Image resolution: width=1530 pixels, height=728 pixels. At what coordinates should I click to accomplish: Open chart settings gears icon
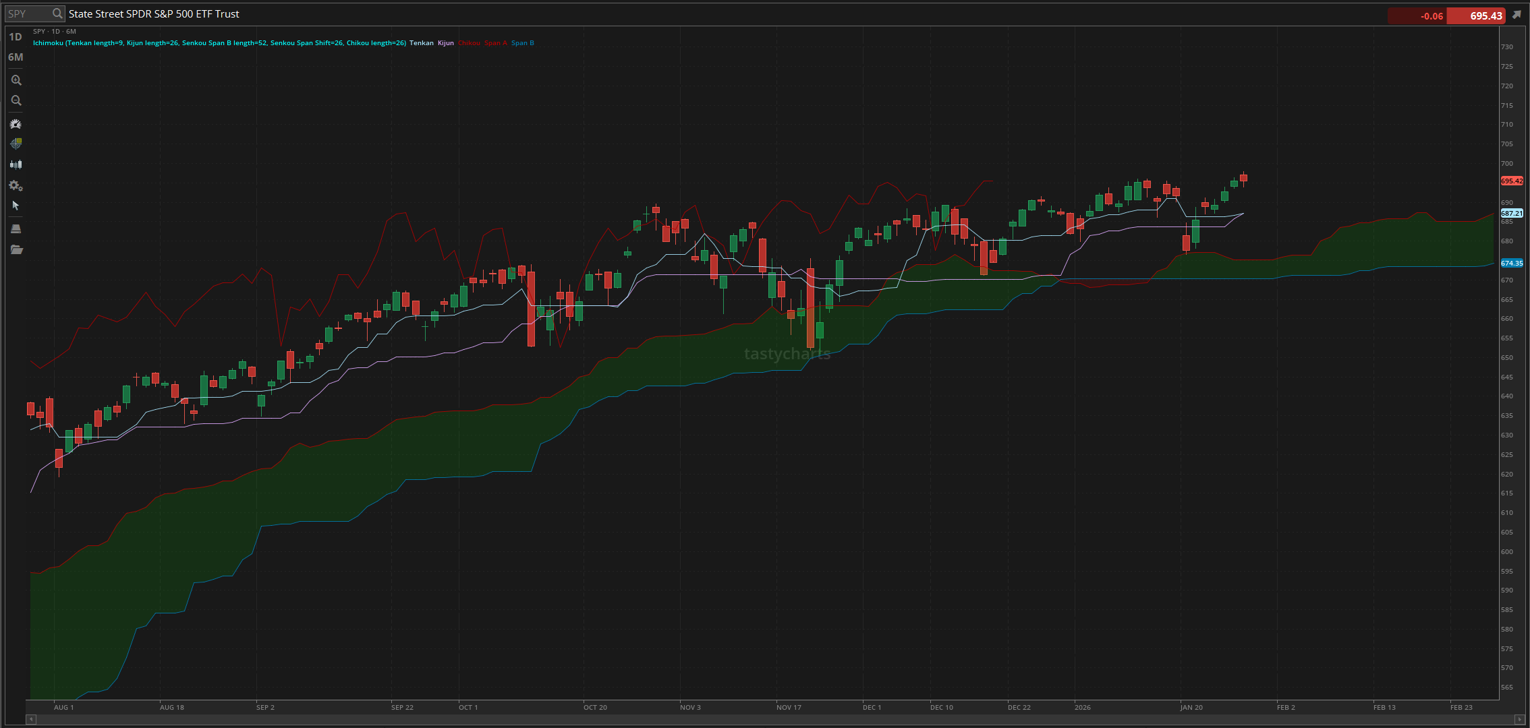tap(16, 185)
